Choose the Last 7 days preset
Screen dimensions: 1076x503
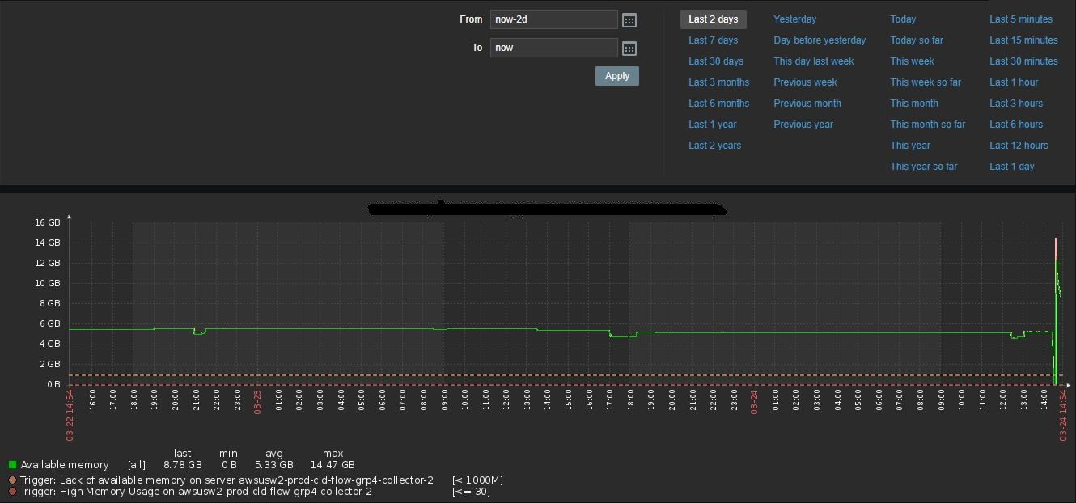coord(713,40)
